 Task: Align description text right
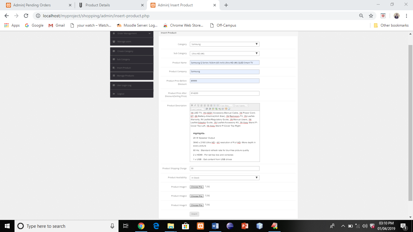point(208,105)
